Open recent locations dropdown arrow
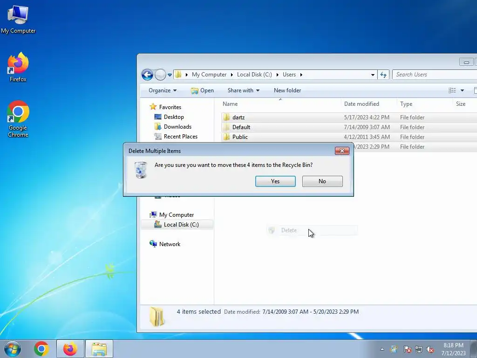This screenshot has width=477, height=358. (x=170, y=75)
